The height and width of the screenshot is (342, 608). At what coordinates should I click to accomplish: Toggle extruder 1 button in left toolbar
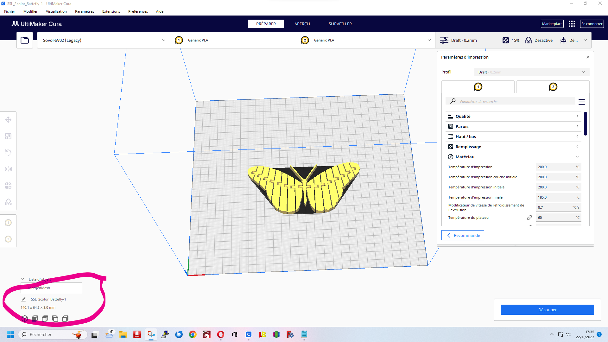point(8,223)
